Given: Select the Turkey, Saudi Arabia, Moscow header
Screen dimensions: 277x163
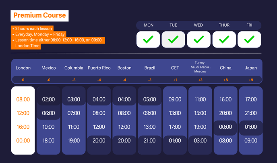Looking at the screenshot, I should coord(200,67).
